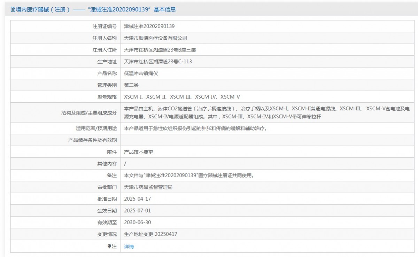Select remark text 本文件与"津械注准20202090139"
The height and width of the screenshot is (257, 418).
pos(189,176)
